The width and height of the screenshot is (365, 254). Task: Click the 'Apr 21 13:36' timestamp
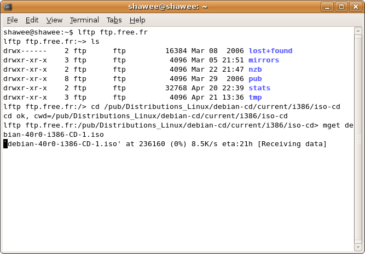[218, 97]
